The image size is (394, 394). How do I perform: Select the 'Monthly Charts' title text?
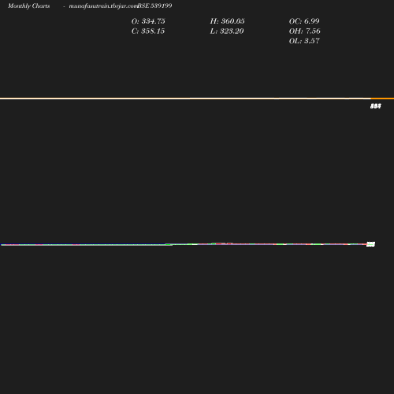tap(29, 6)
